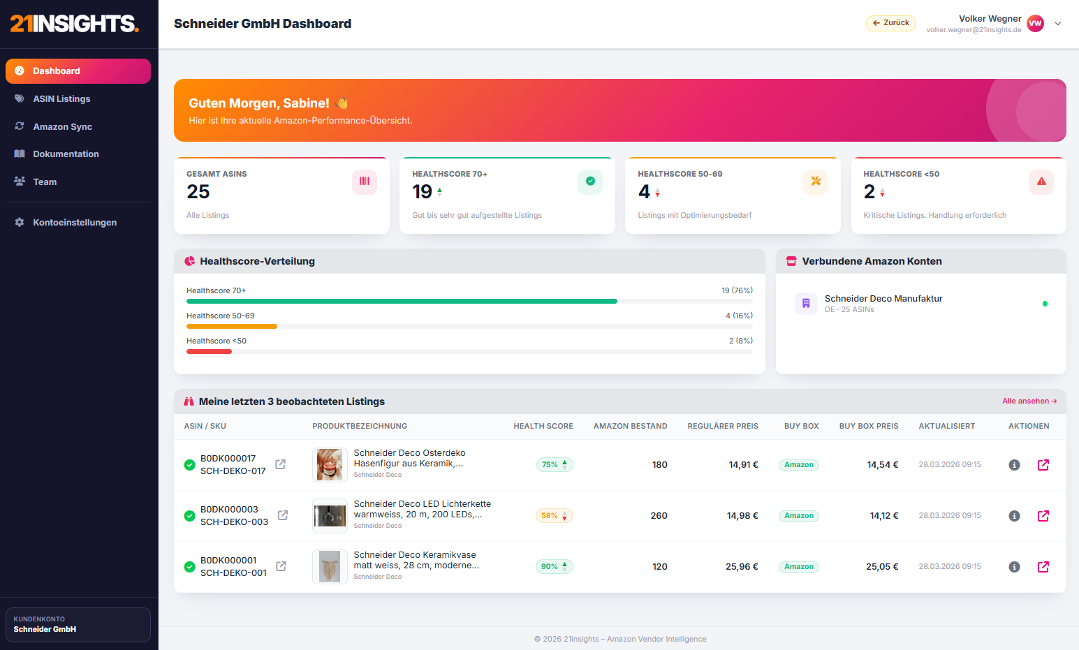Click the Amazon buy box badge for B0DK000001
Viewport: 1079px width, 650px height.
pyautogui.click(x=799, y=567)
